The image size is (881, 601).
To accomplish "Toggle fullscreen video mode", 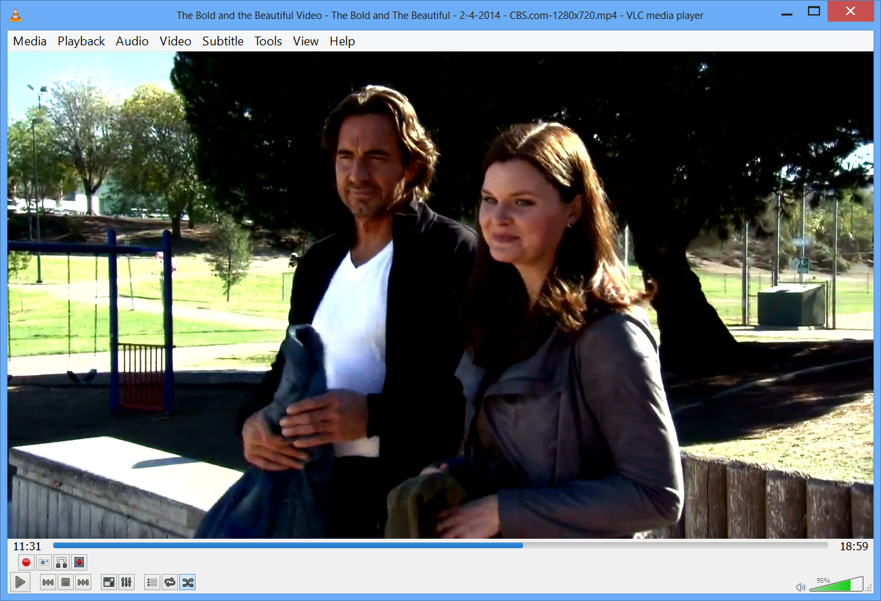I will [x=109, y=582].
